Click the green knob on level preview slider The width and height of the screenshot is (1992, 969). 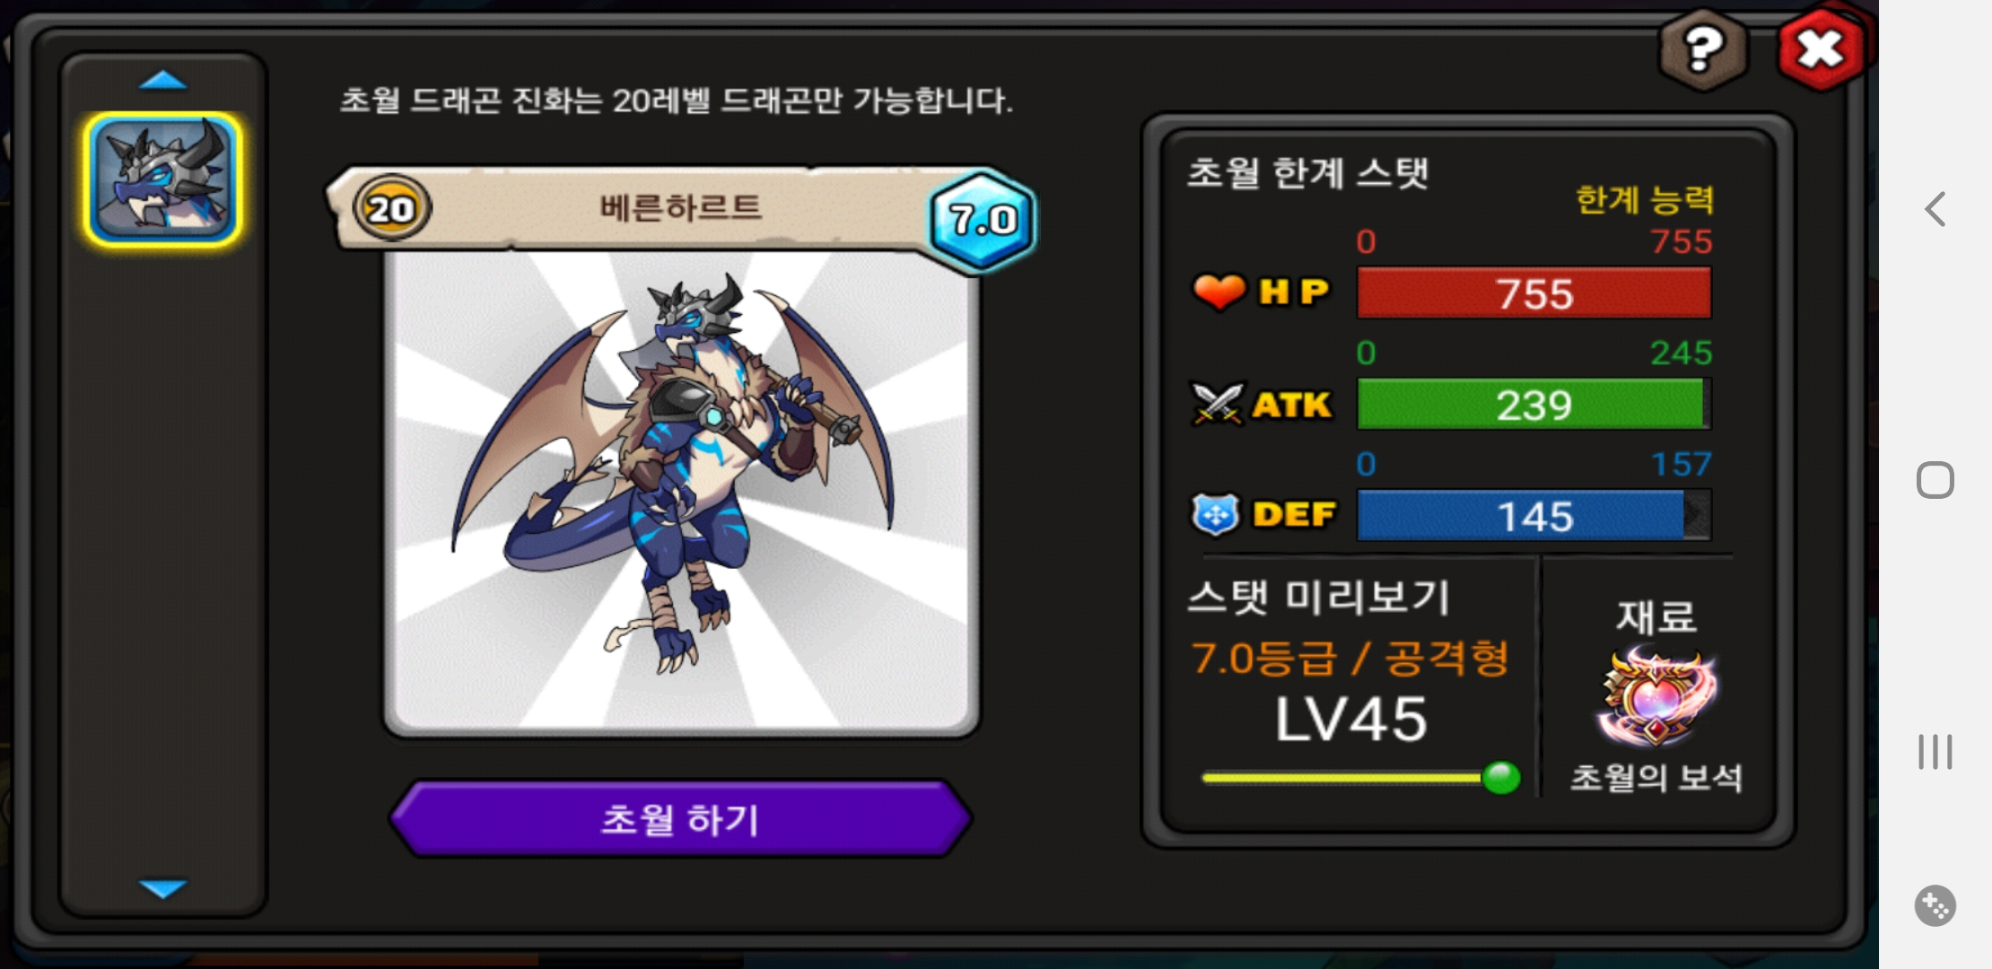click(1501, 777)
